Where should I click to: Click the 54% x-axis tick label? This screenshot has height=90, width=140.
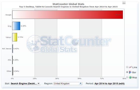[x=79, y=79]
